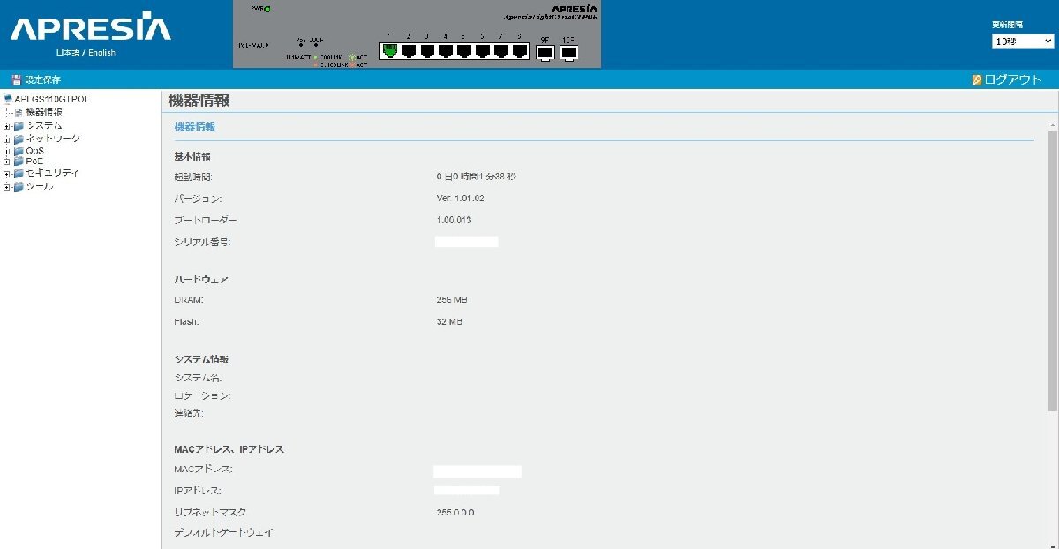
Task: Select ネットワーク in the navigation tree
Action: point(53,139)
